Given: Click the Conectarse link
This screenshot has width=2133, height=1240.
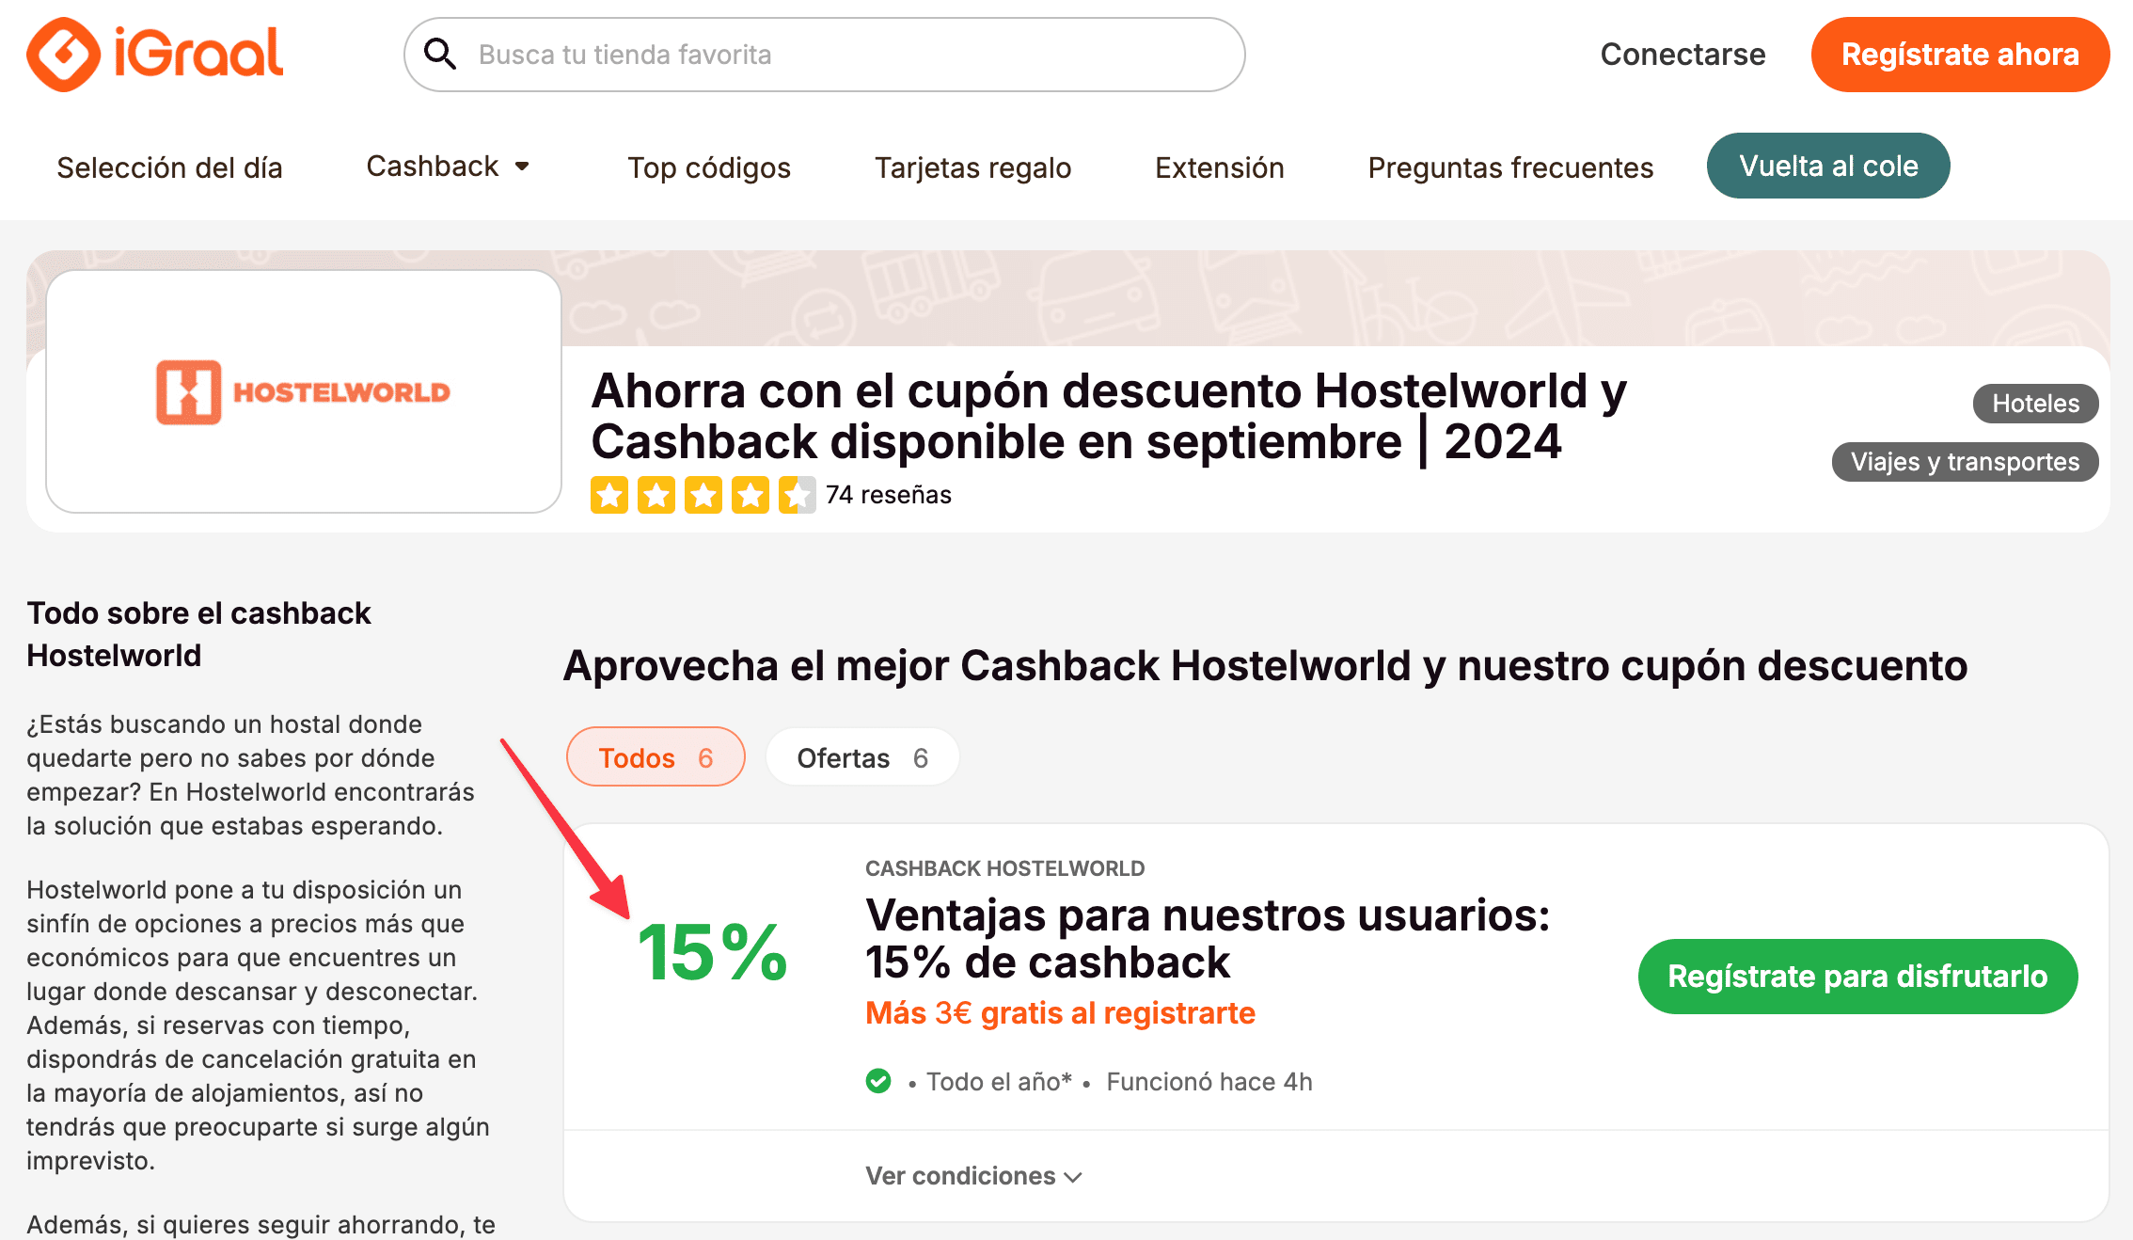Looking at the screenshot, I should pos(1683,55).
